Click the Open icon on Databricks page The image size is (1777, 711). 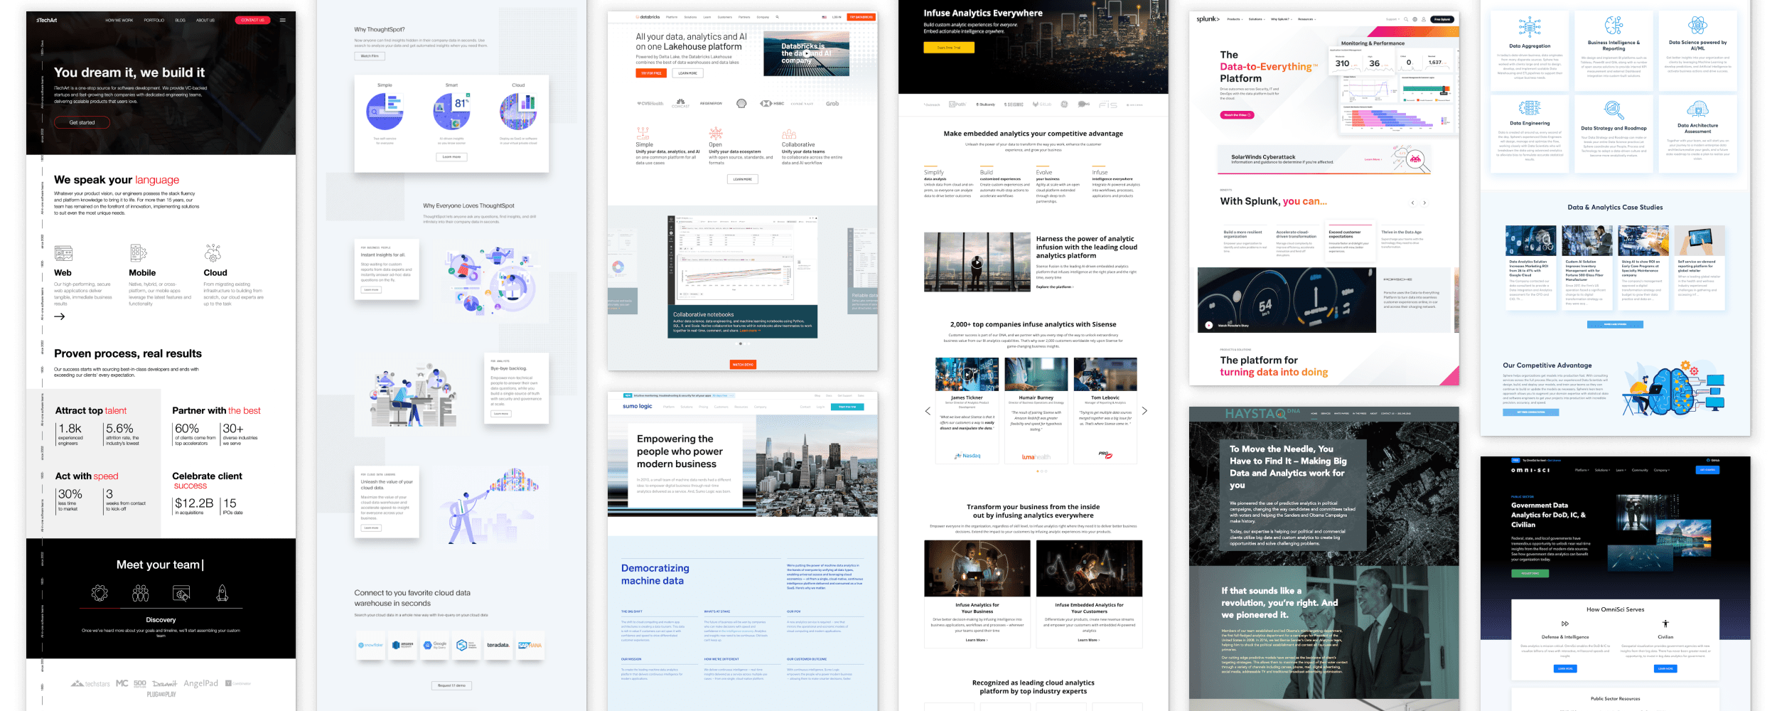tap(716, 133)
